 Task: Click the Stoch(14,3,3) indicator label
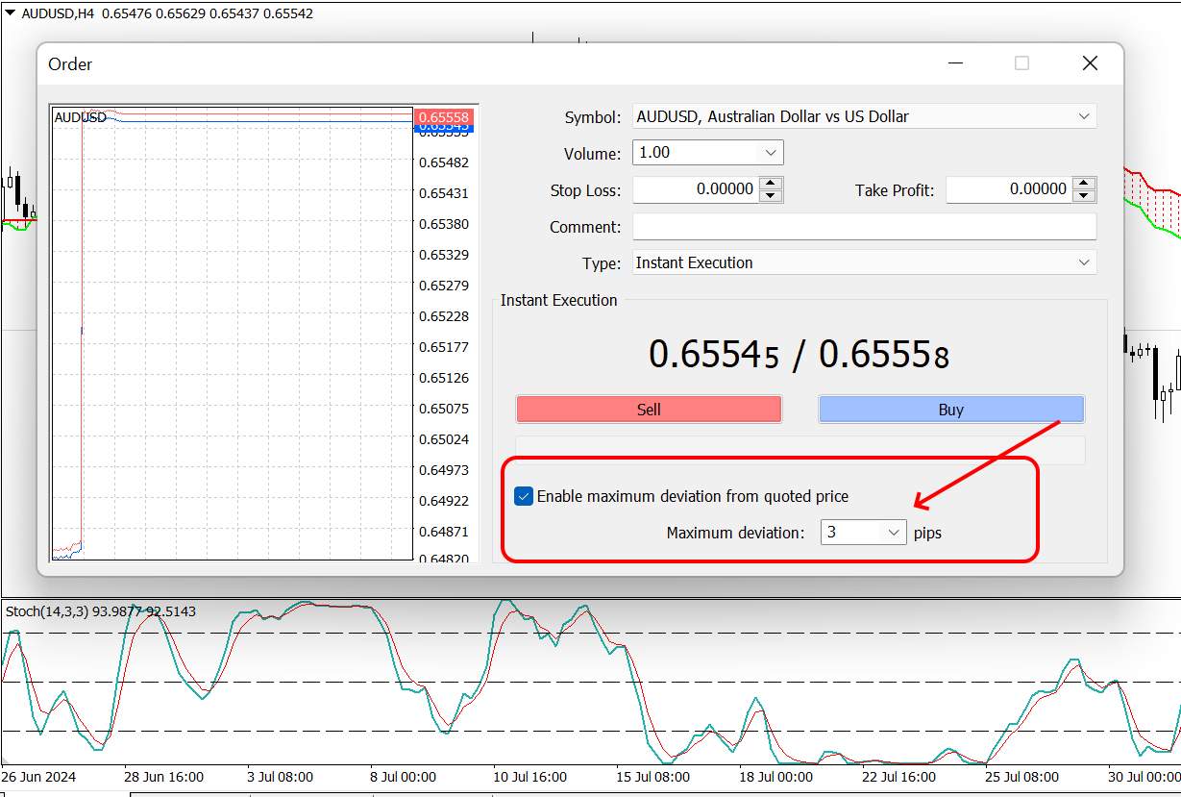pos(101,610)
